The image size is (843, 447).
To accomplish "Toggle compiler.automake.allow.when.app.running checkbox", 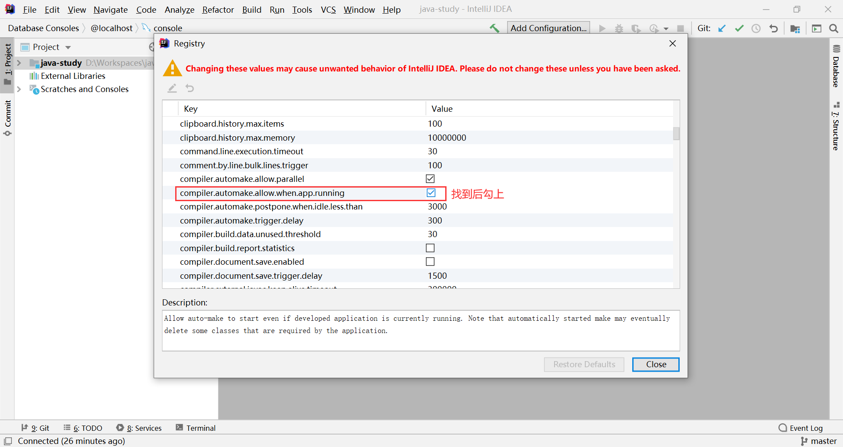I will coord(431,193).
